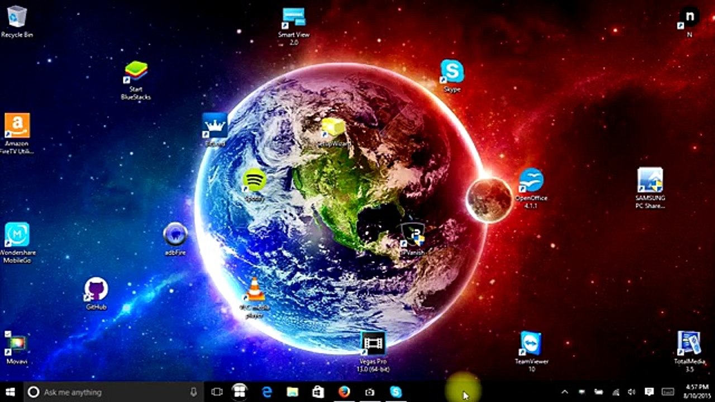This screenshot has width=715, height=402.
Task: Open the N desktop shortcut
Action: point(689,22)
